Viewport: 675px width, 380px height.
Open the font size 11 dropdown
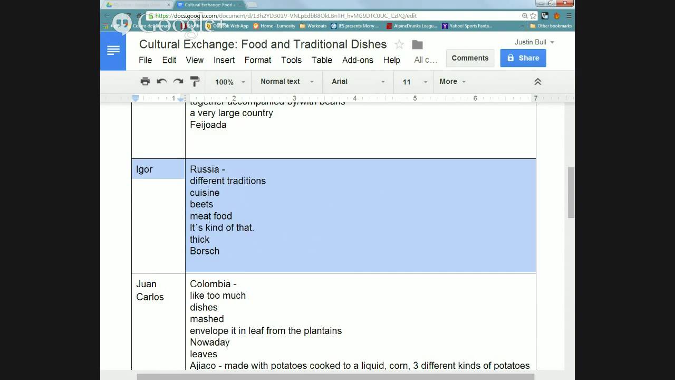[x=414, y=82]
